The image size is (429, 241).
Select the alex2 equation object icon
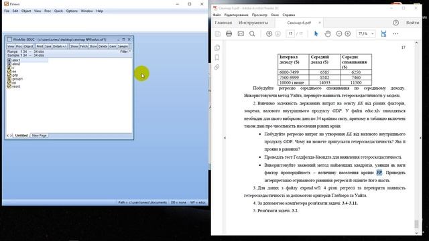[9, 64]
